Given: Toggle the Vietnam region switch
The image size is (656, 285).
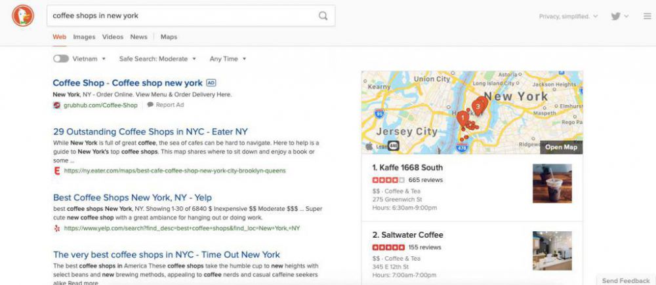Looking at the screenshot, I should (61, 59).
